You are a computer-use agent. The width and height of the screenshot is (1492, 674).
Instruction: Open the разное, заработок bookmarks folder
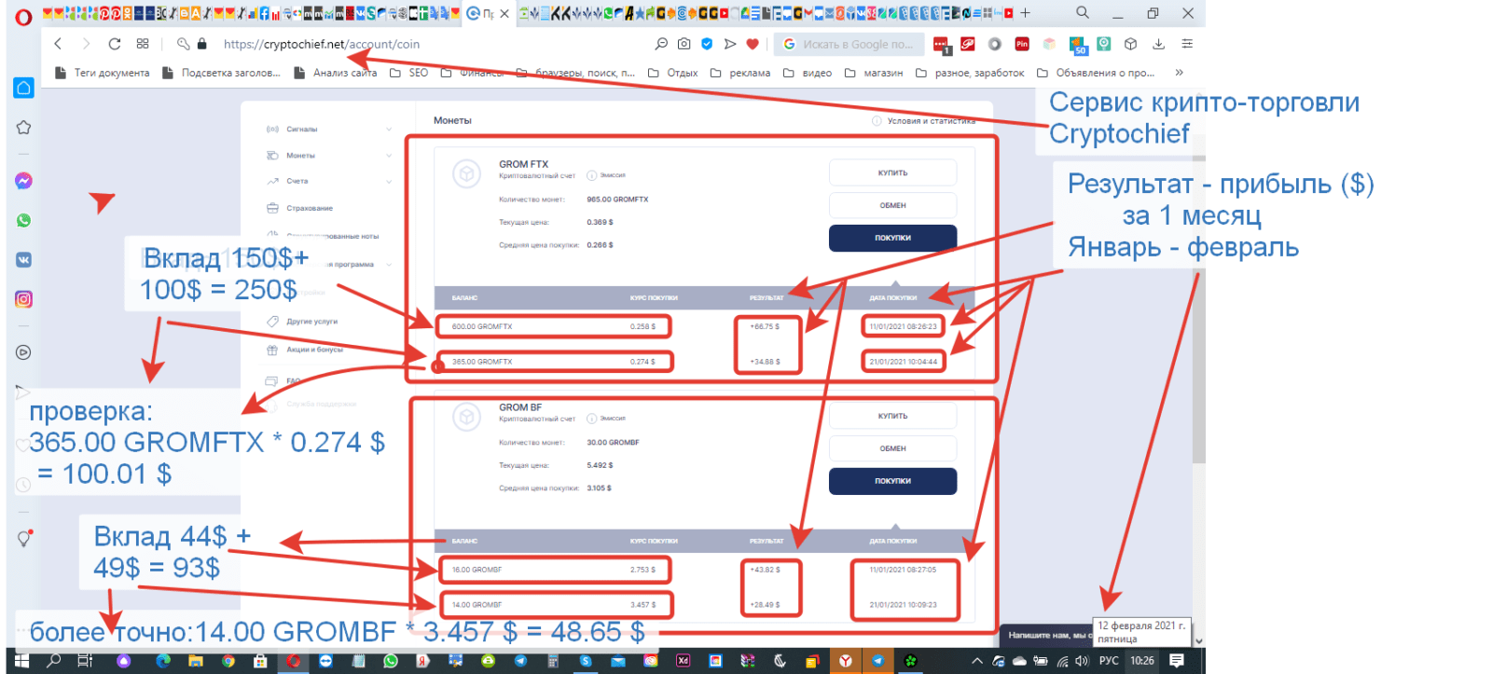[970, 73]
